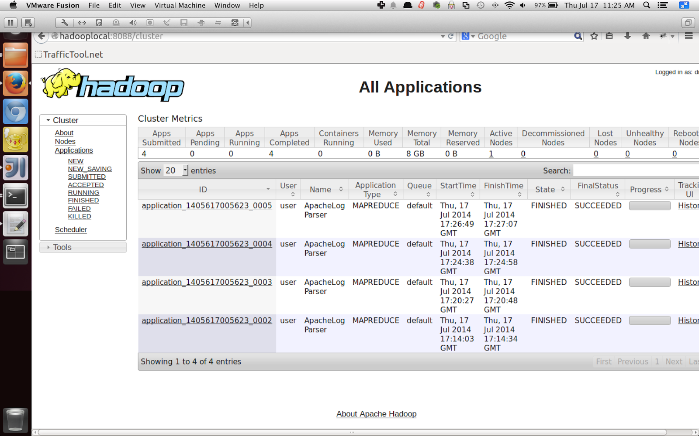Go to the Firefox home page

tap(645, 36)
